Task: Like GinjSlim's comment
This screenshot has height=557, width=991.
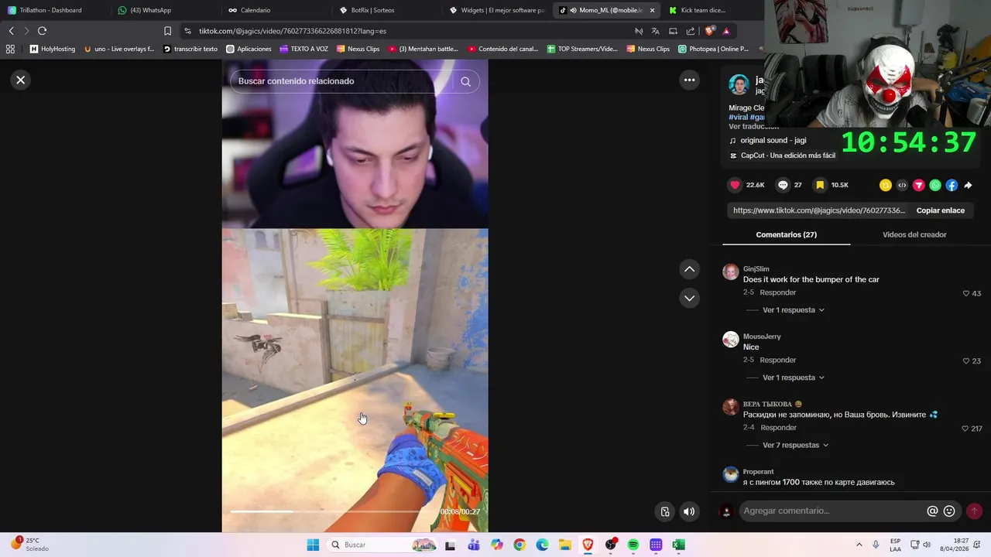Action: (966, 293)
